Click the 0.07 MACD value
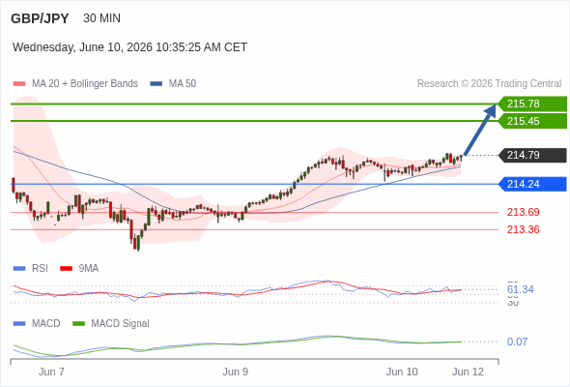The width and height of the screenshot is (570, 387). tap(517, 342)
